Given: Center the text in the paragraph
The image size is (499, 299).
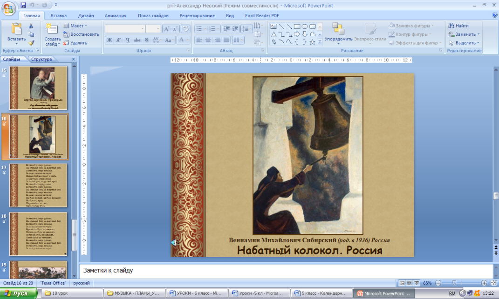Looking at the screenshot, I should click(208, 40).
